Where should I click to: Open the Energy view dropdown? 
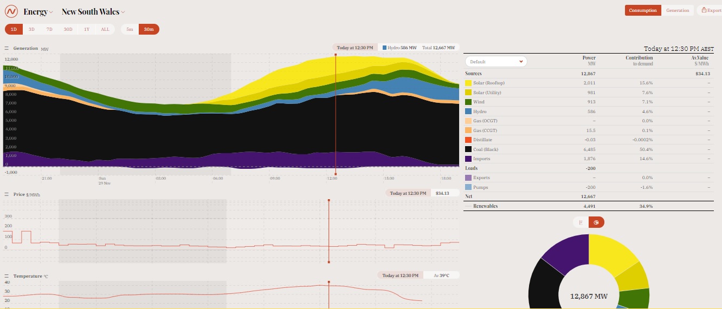(38, 12)
